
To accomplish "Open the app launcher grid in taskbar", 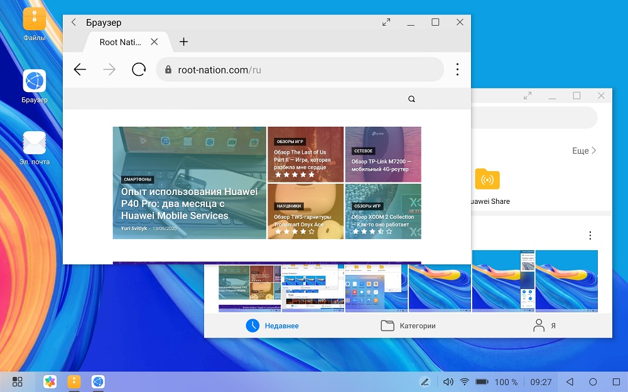I will click(x=17, y=381).
